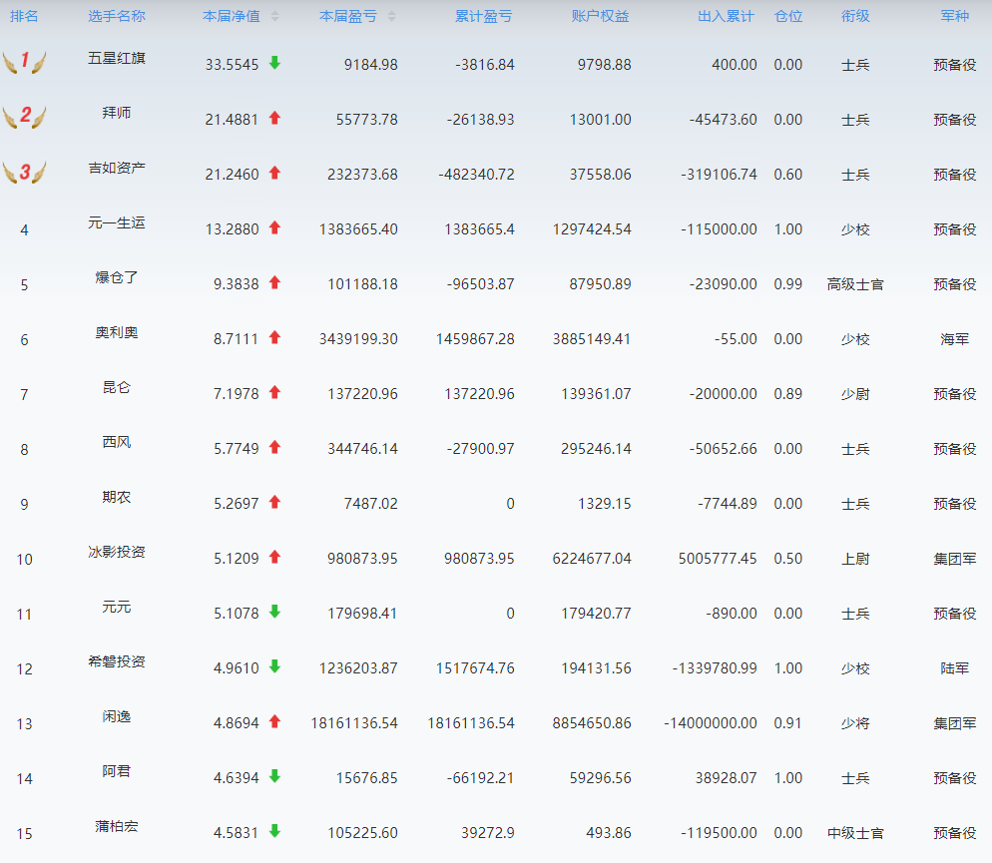The width and height of the screenshot is (992, 863).
Task: Select the value -14000000.00
Action: 711,723
